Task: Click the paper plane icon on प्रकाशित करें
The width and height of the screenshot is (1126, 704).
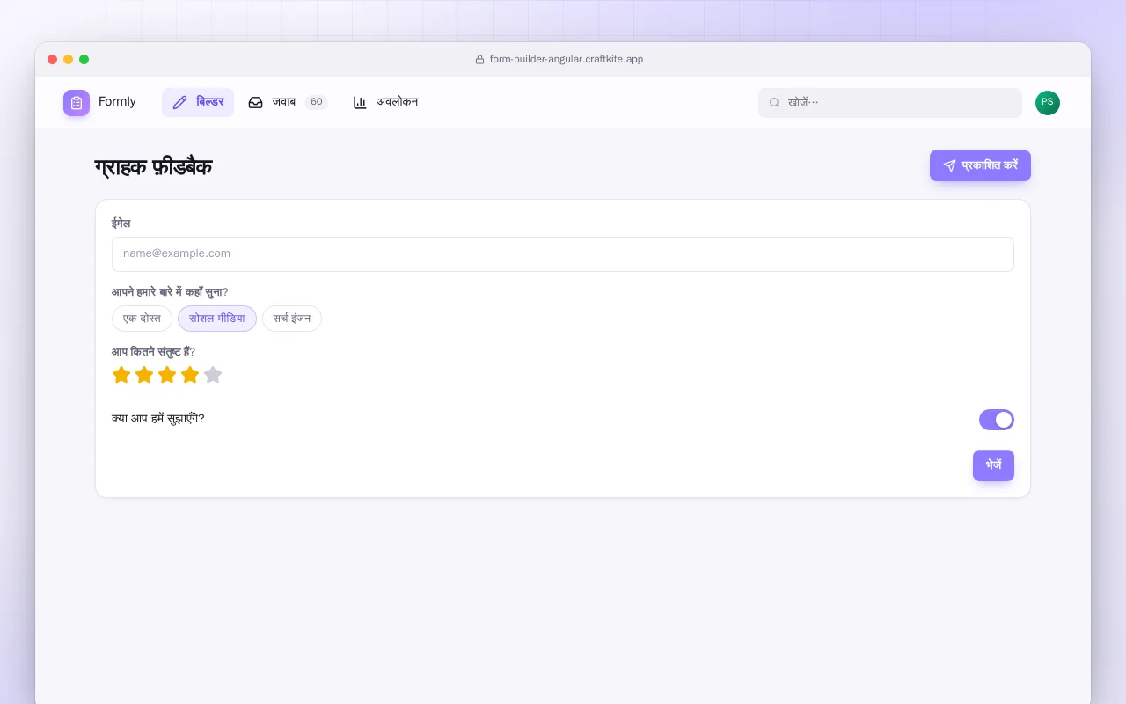Action: (949, 165)
